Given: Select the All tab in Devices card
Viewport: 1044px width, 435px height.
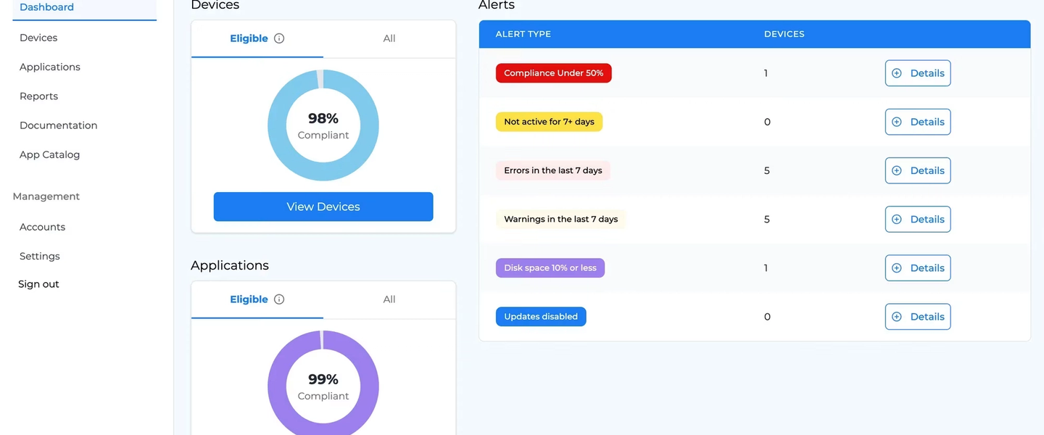Looking at the screenshot, I should 389,38.
